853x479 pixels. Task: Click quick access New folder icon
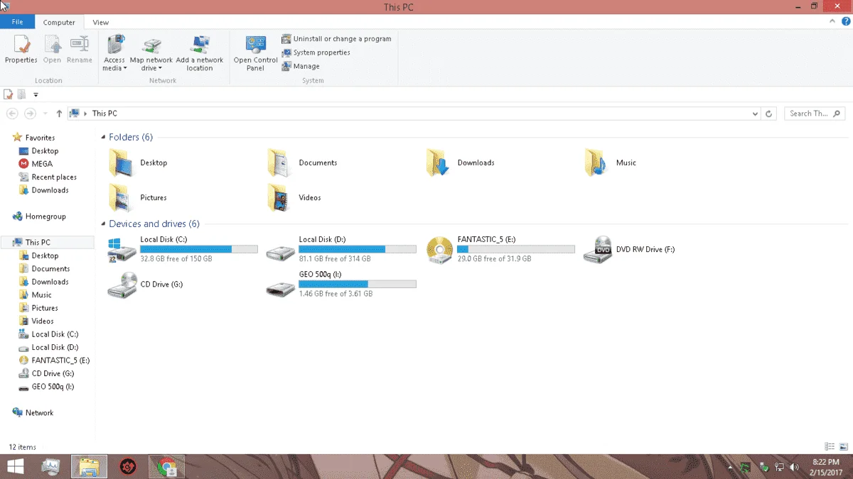(x=22, y=94)
